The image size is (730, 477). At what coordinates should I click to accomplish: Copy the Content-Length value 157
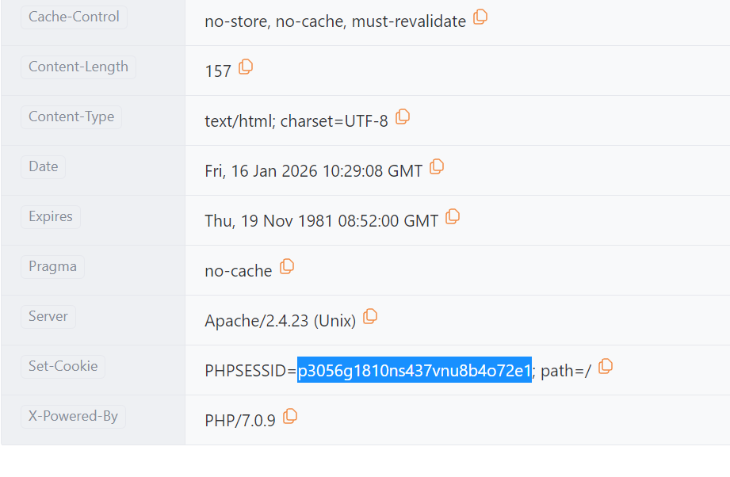tap(246, 67)
